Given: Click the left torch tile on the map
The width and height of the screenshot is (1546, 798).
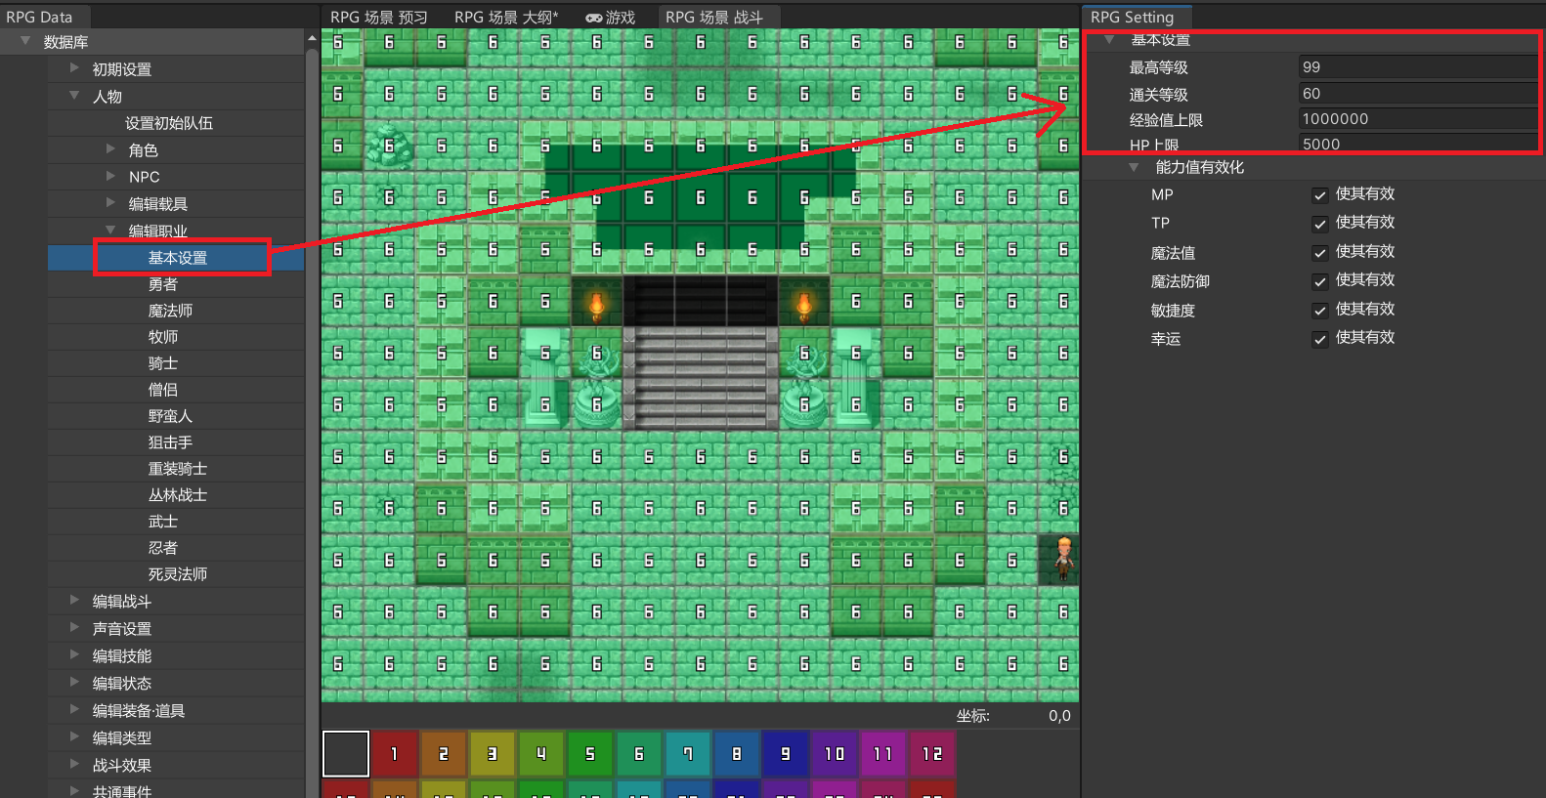Looking at the screenshot, I should click(x=596, y=304).
